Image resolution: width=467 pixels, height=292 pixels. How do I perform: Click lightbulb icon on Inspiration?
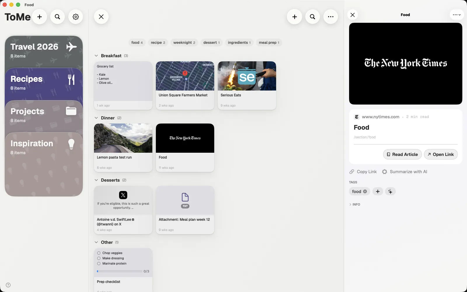71,144
